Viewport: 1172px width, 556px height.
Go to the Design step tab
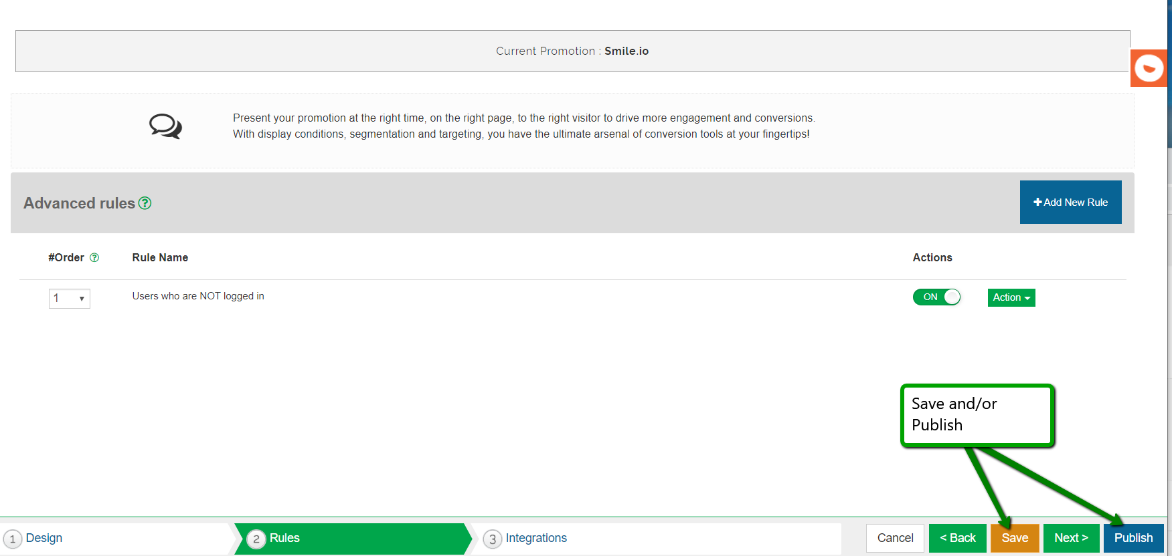click(x=44, y=539)
